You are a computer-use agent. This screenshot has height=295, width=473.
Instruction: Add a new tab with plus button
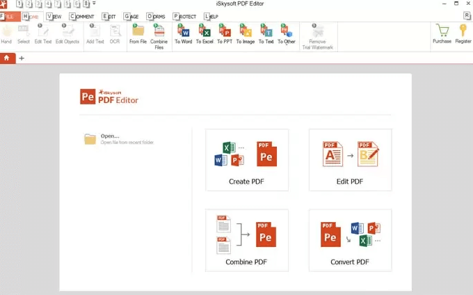pos(22,58)
